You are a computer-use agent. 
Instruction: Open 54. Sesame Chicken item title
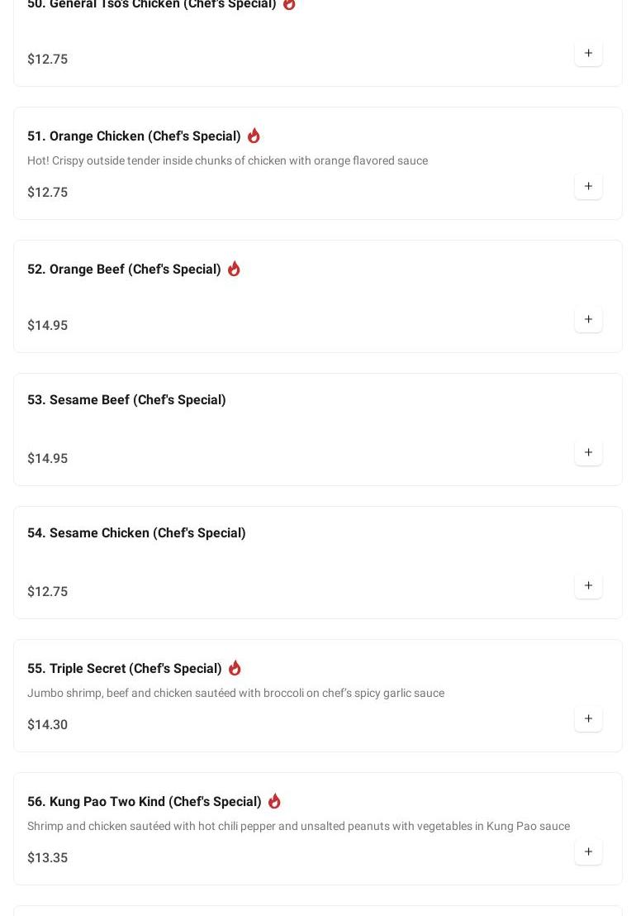(x=136, y=533)
